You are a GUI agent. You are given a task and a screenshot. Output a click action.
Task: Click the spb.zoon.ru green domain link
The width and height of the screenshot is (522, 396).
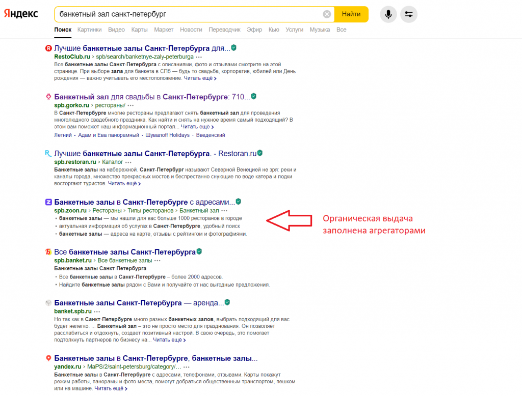tap(70, 210)
